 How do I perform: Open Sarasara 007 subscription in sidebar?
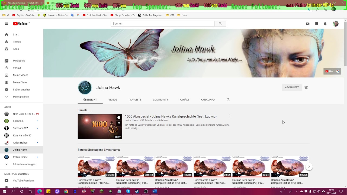coord(22,128)
